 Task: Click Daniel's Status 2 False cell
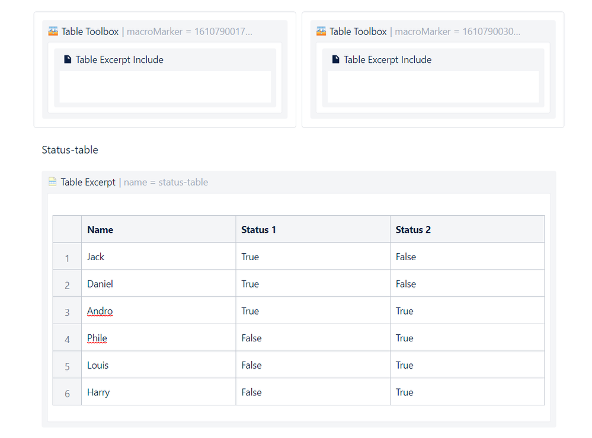click(468, 283)
